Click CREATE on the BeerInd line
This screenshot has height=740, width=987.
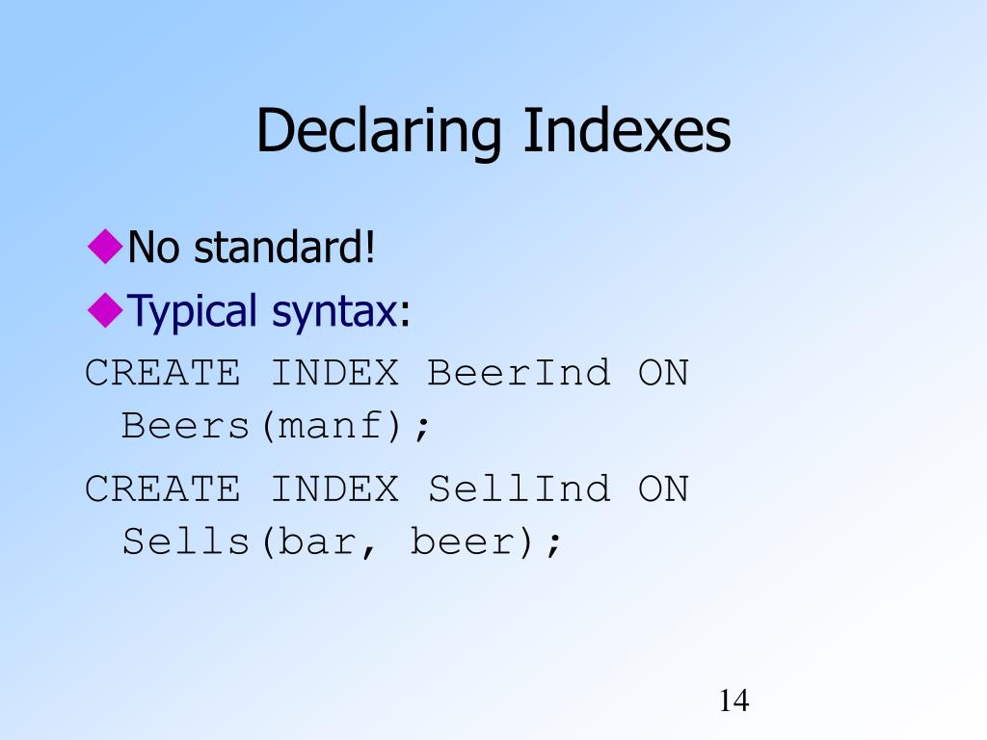[x=162, y=372]
